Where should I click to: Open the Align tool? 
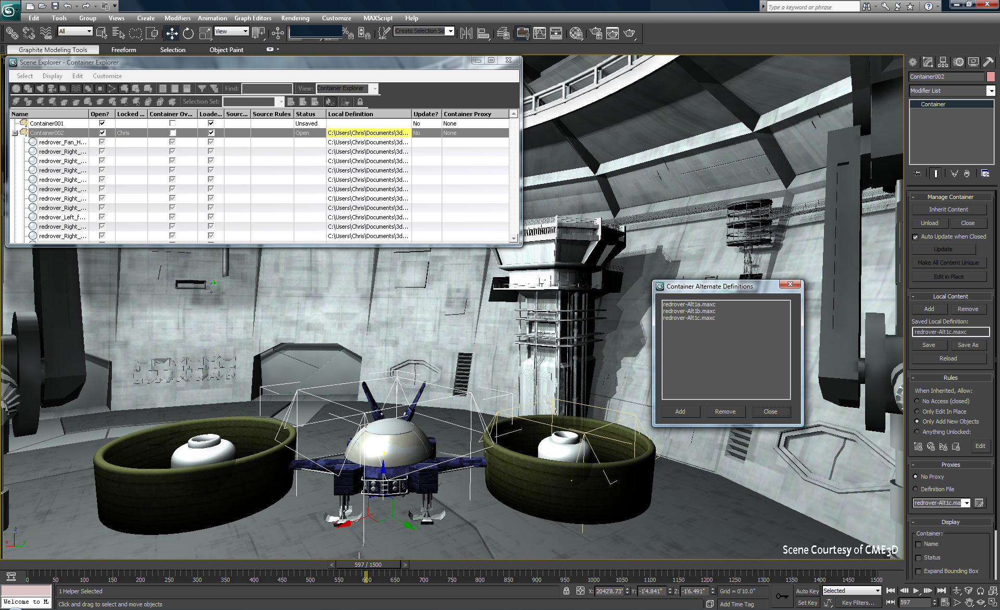[x=483, y=33]
